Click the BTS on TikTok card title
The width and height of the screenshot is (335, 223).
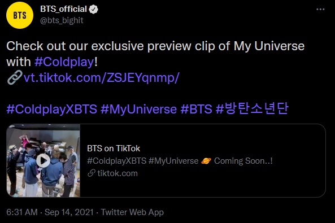click(114, 148)
